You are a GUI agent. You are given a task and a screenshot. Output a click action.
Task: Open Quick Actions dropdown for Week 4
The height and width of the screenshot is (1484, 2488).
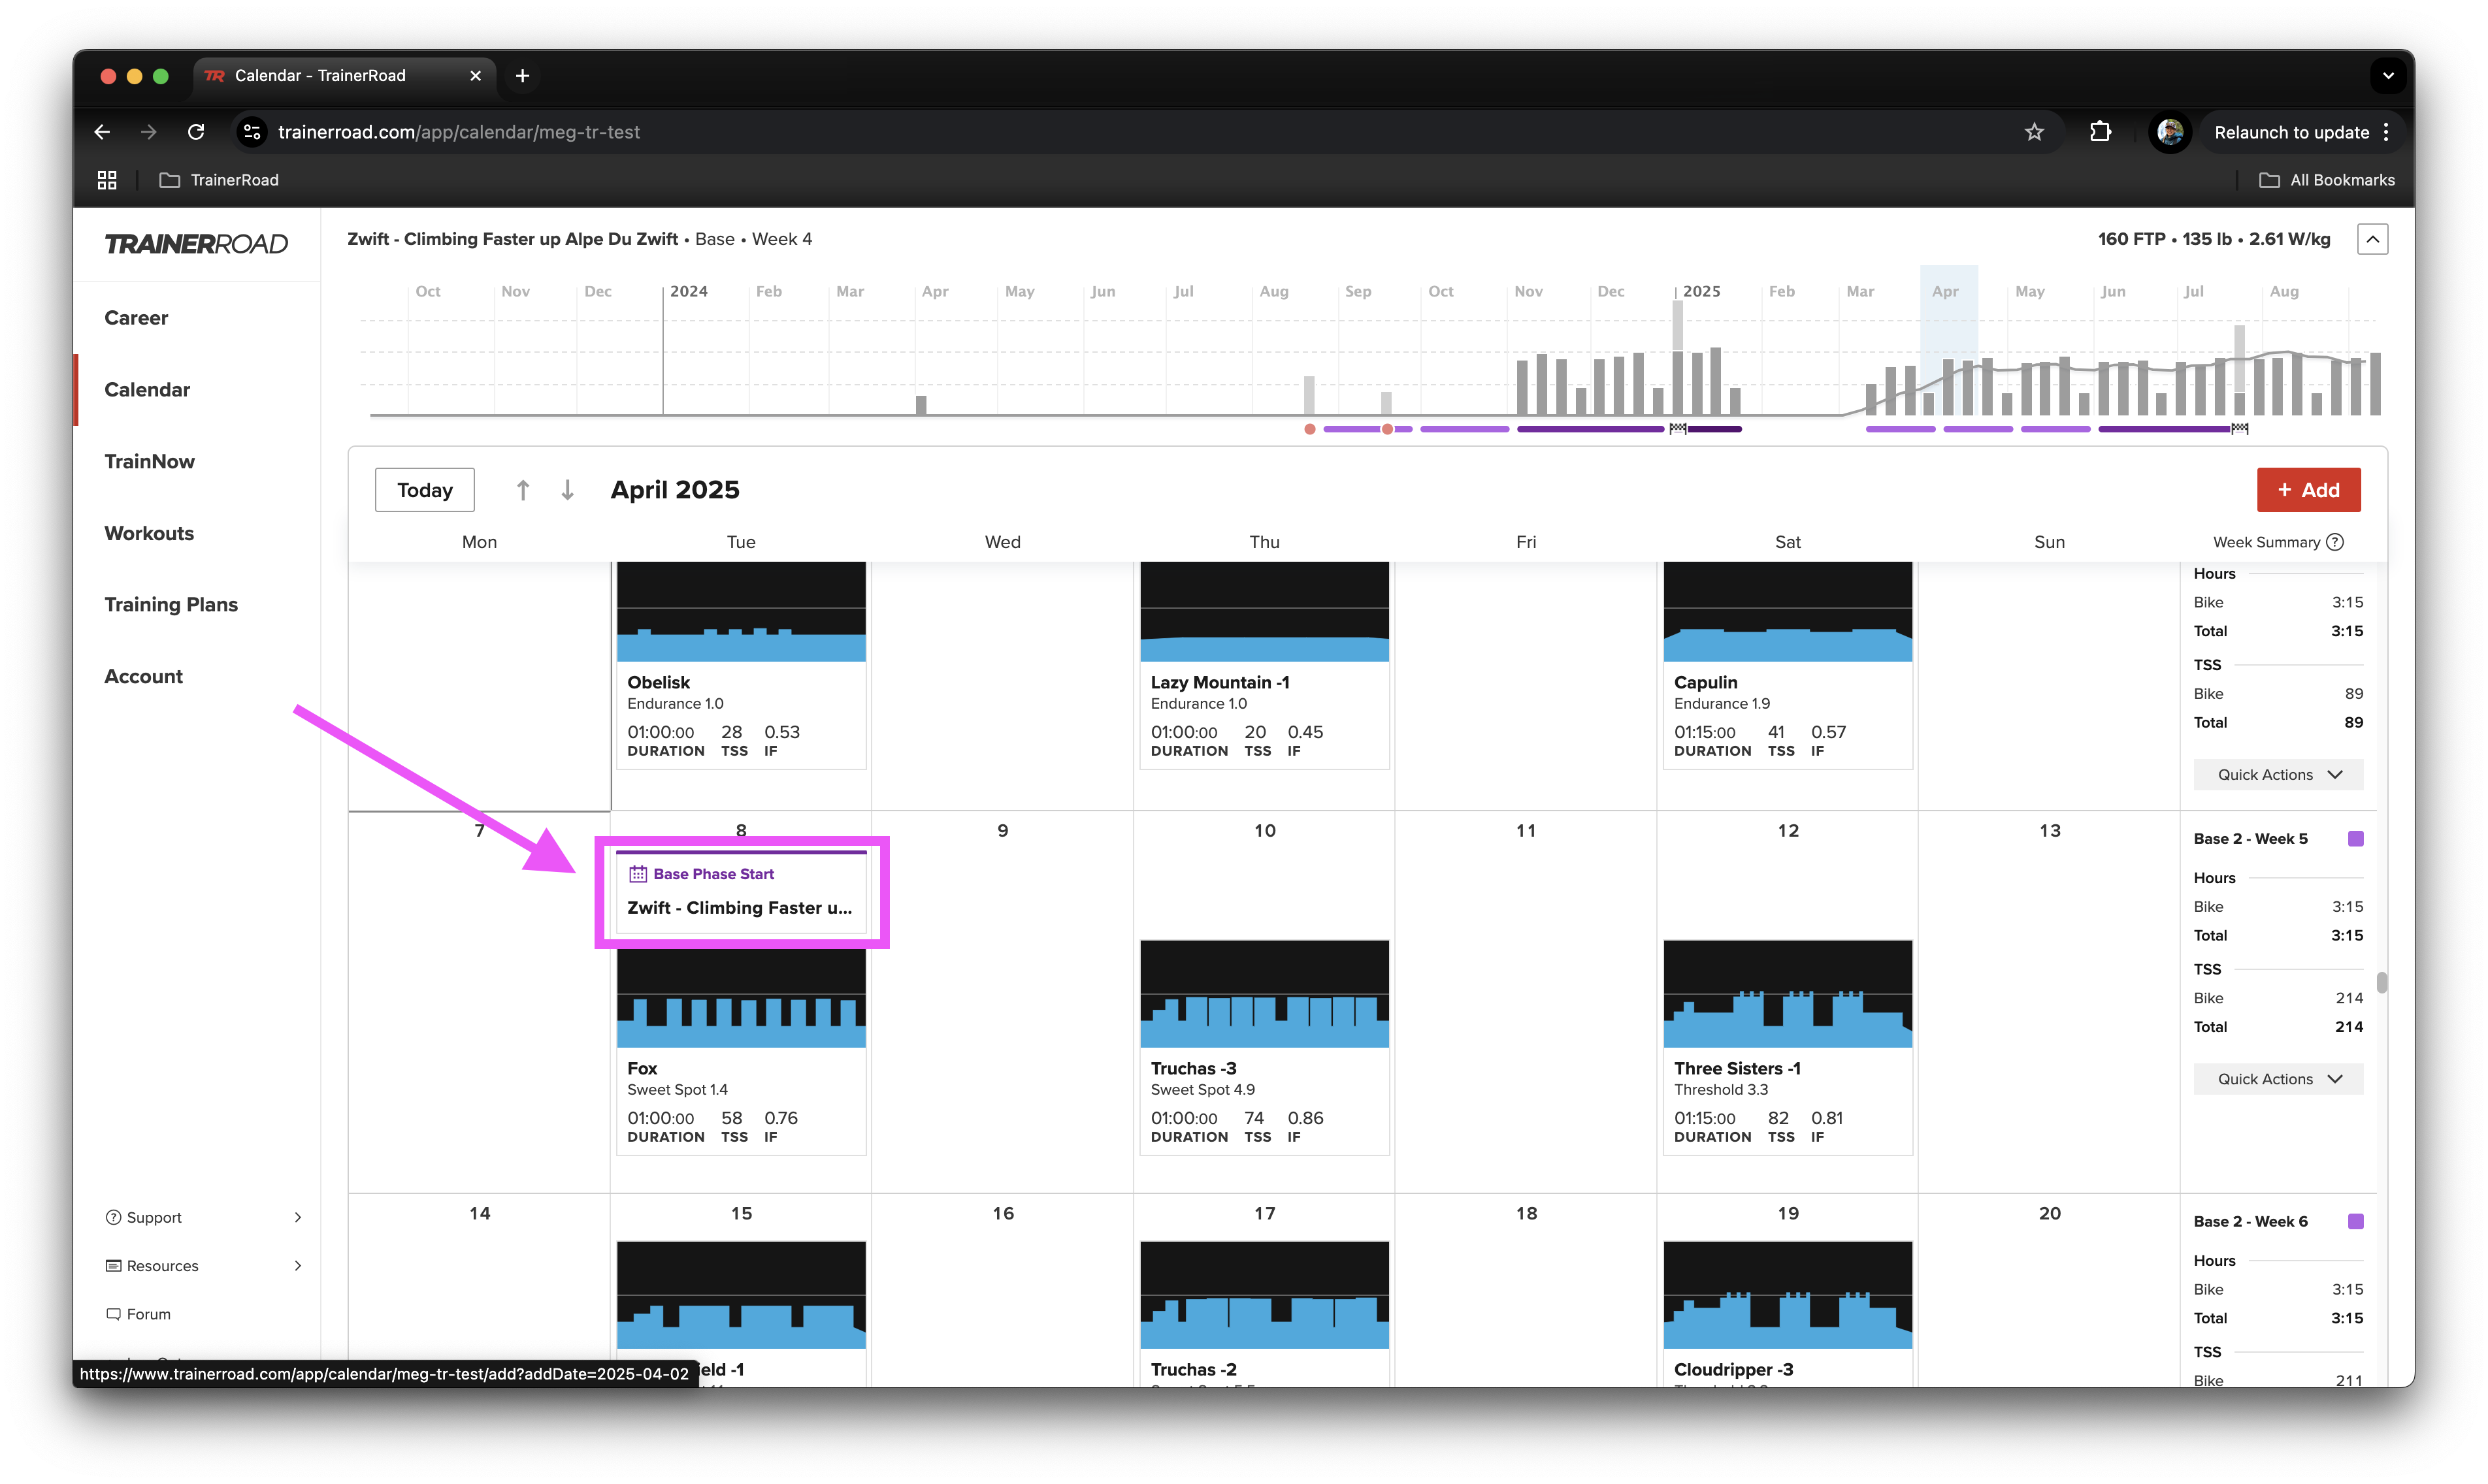pos(2278,775)
